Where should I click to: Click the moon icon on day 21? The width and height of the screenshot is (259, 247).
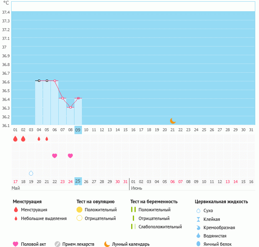click(173, 121)
